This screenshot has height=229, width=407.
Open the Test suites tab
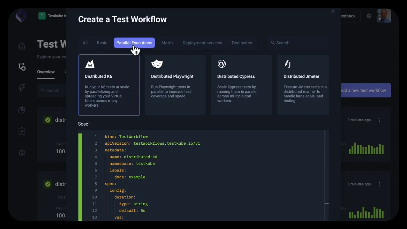tap(242, 43)
